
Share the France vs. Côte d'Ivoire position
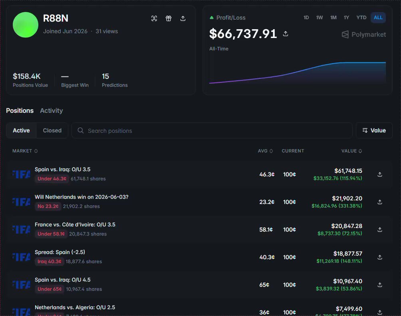click(x=380, y=230)
